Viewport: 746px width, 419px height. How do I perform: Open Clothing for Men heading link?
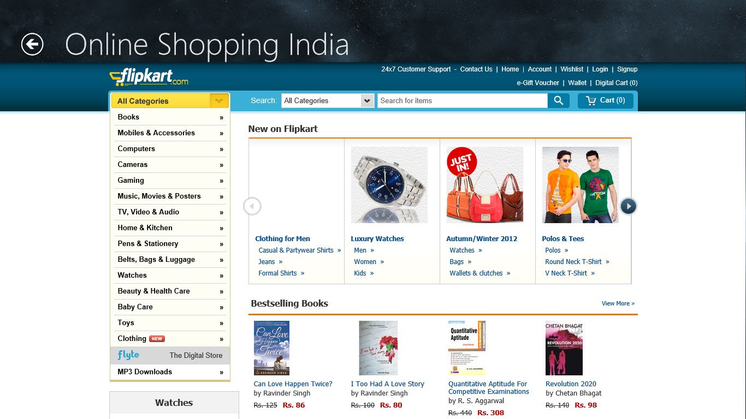point(282,239)
